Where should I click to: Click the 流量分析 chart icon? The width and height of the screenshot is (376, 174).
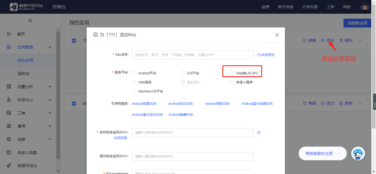click(x=9, y=86)
